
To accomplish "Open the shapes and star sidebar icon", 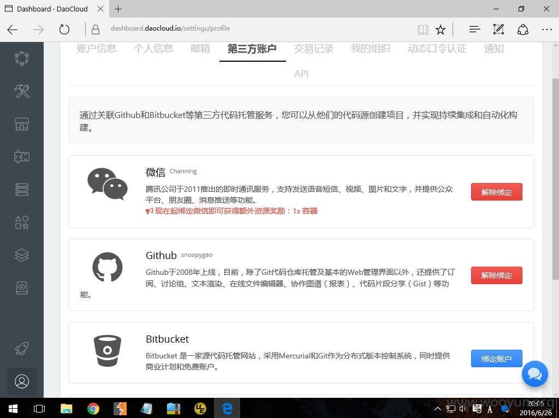I will [x=22, y=222].
